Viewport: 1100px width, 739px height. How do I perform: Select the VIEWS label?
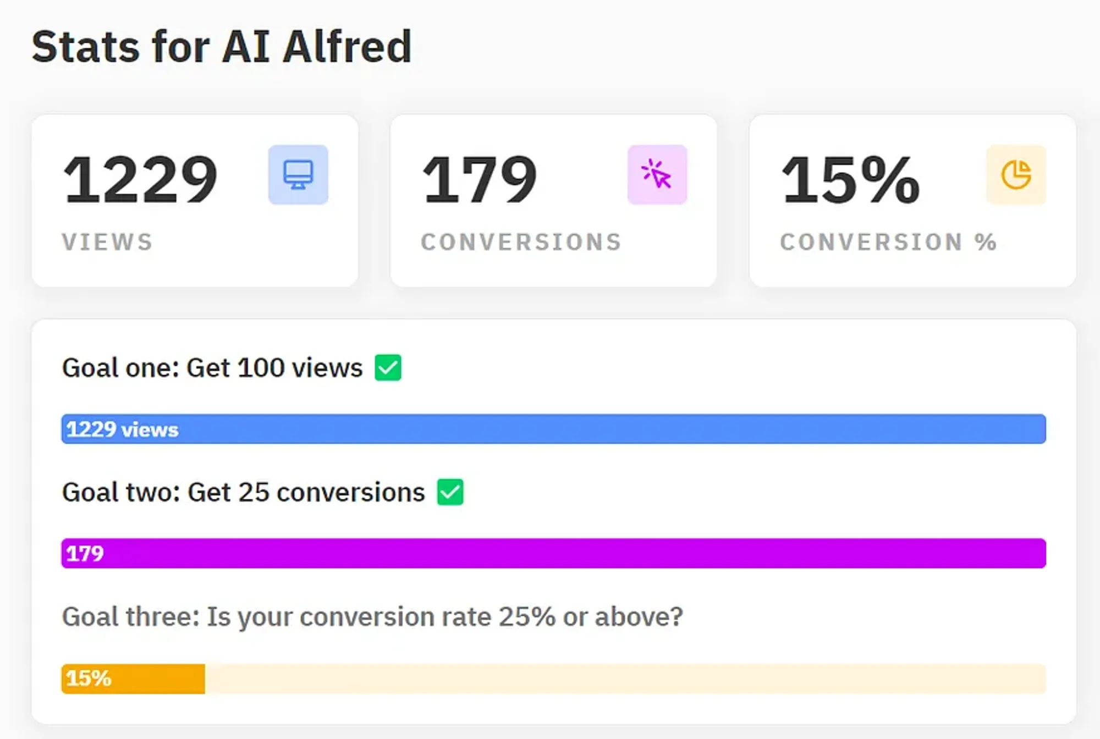[107, 242]
